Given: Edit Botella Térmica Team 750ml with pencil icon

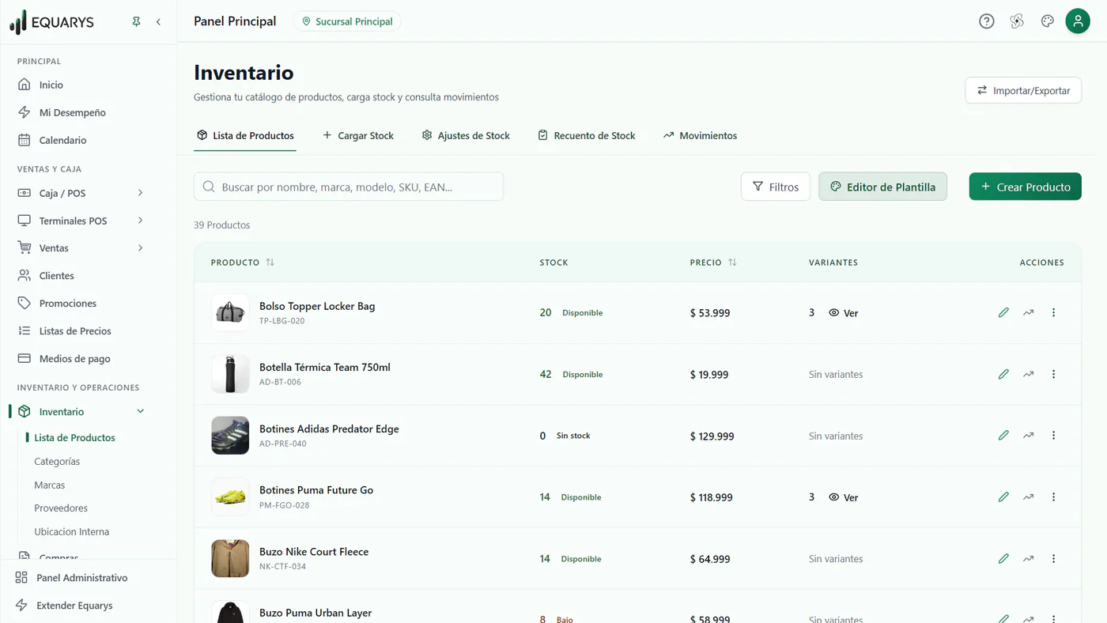Looking at the screenshot, I should coord(1003,374).
